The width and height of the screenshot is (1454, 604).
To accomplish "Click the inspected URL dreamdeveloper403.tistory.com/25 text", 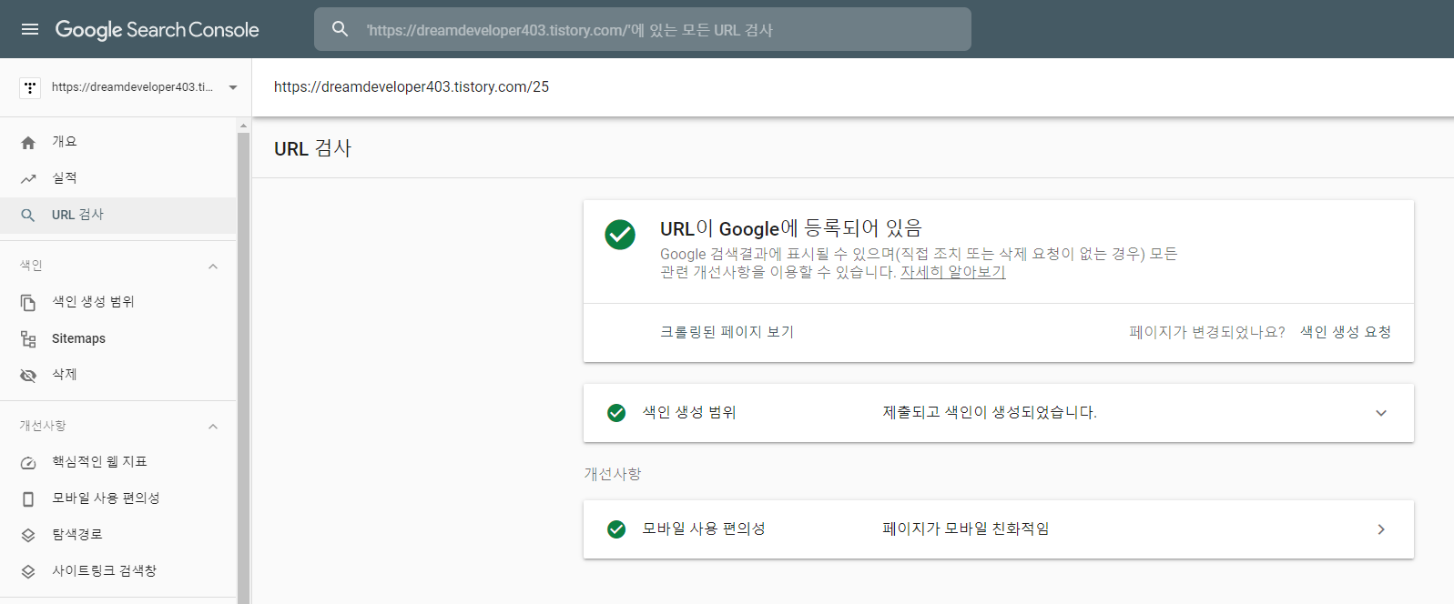I will 412,87.
